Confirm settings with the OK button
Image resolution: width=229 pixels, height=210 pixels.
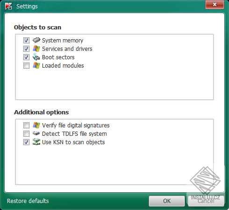(x=167, y=201)
